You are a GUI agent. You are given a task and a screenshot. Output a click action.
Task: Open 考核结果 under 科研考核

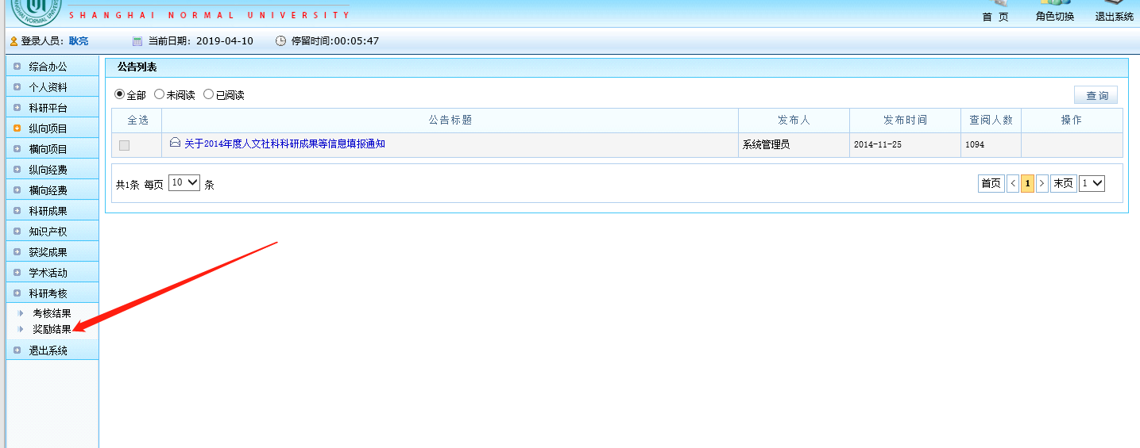pyautogui.click(x=52, y=313)
